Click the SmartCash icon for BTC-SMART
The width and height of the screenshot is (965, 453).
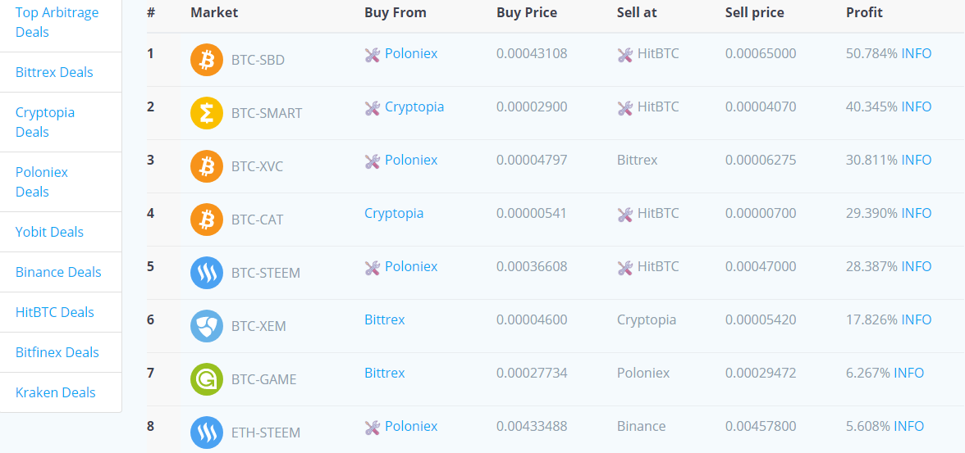[x=207, y=113]
